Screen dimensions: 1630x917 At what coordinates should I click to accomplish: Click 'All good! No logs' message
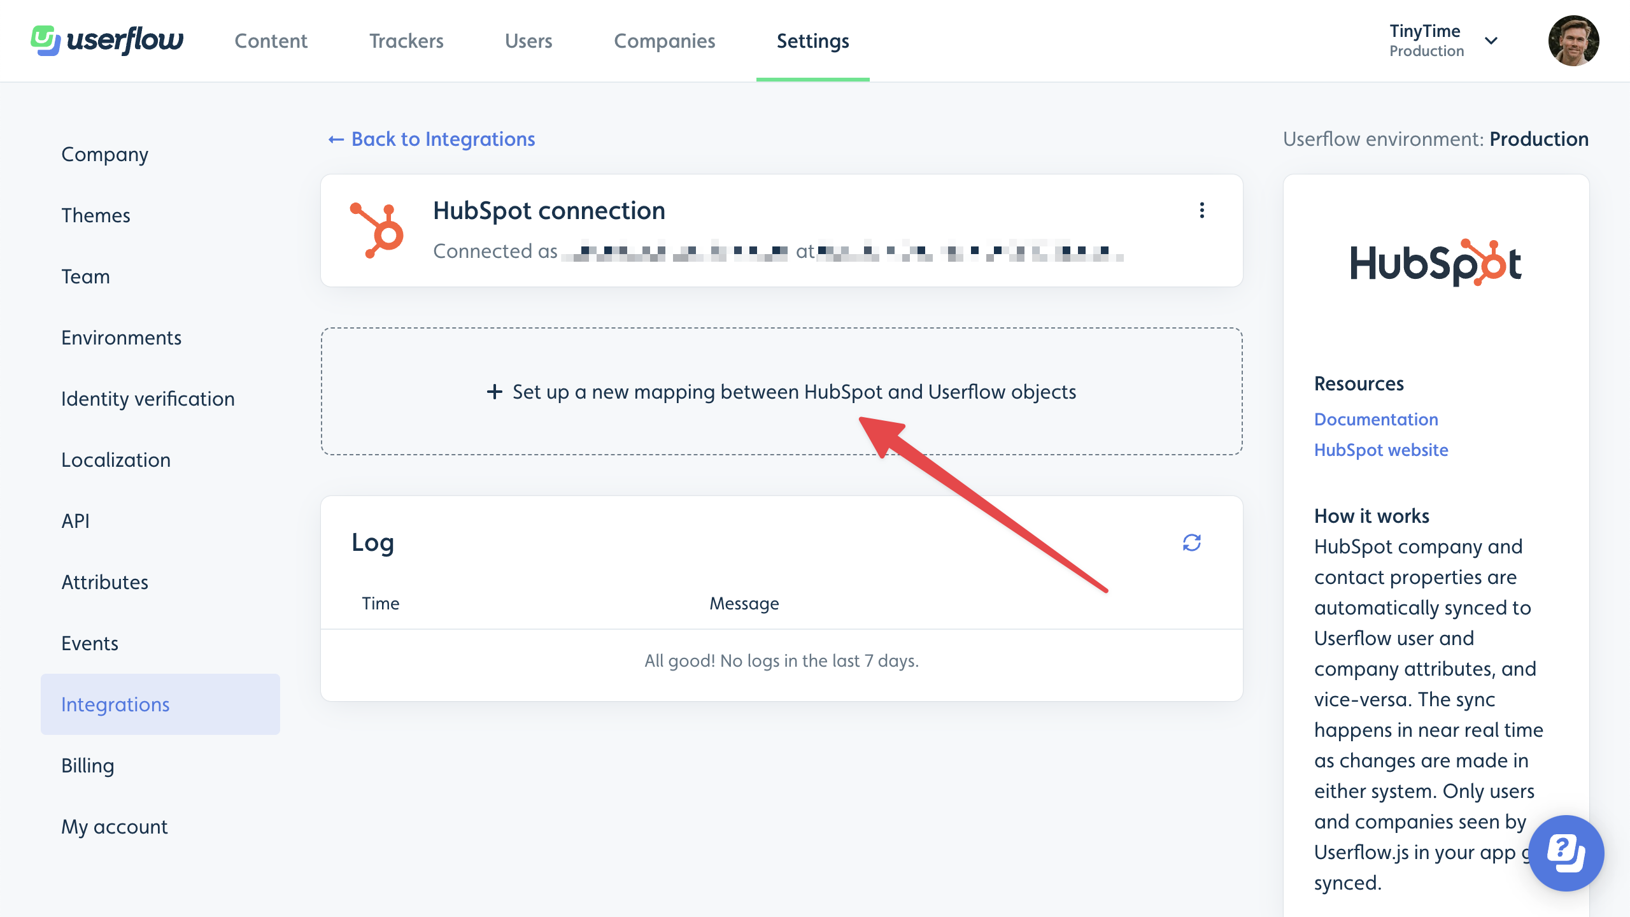(x=781, y=660)
